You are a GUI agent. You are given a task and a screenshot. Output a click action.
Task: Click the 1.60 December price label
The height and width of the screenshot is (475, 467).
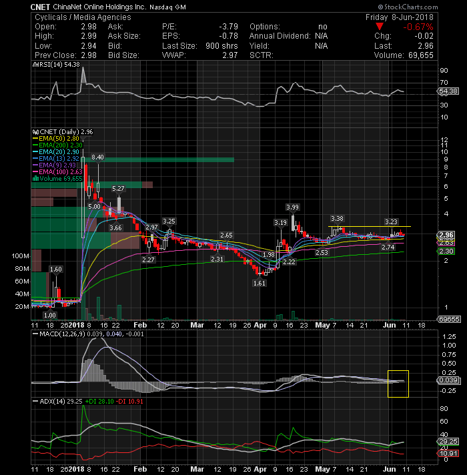tap(56, 269)
